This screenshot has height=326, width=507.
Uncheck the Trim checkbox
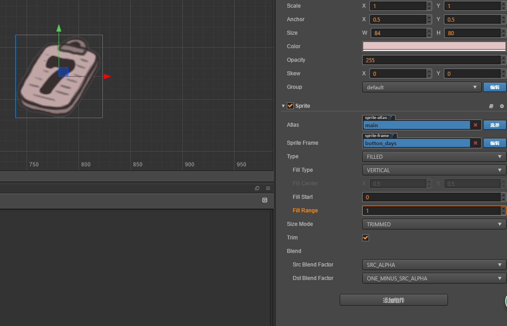(366, 238)
